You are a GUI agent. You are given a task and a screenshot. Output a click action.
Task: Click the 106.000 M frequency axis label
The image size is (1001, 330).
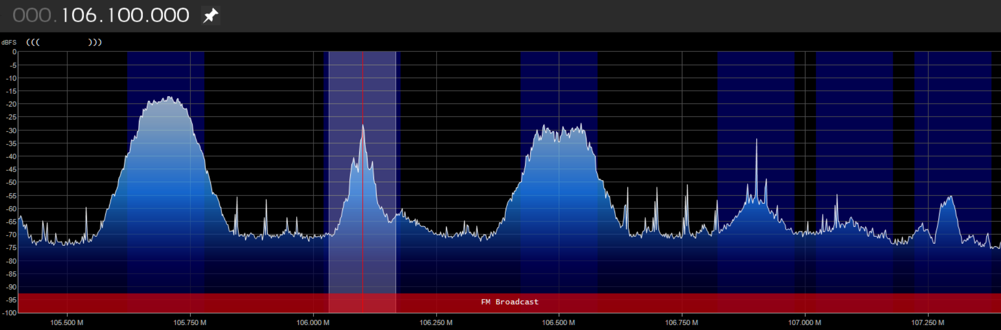[x=313, y=323]
